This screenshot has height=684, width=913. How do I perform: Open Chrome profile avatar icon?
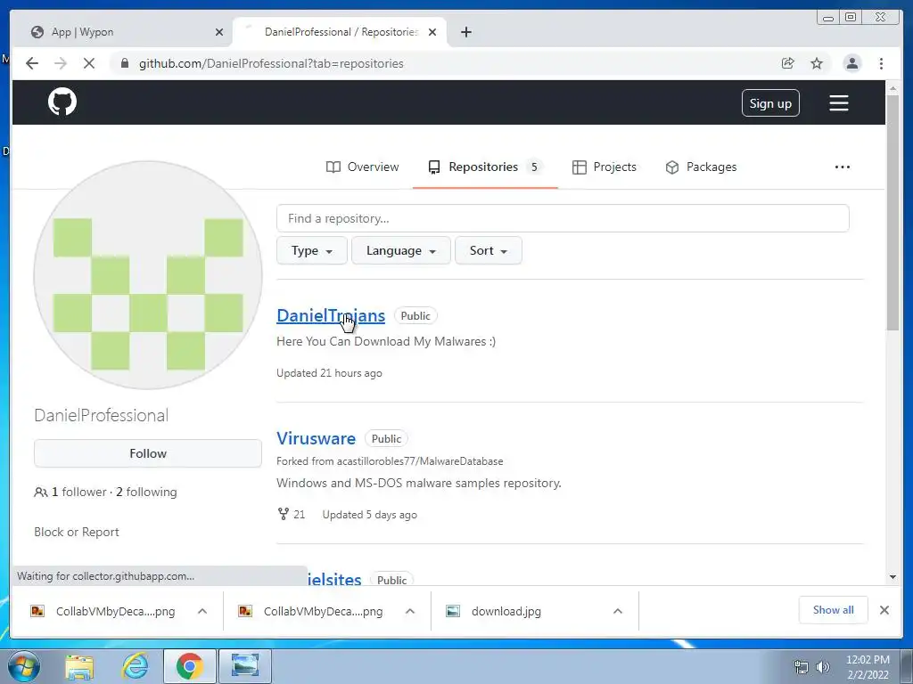[x=851, y=63]
